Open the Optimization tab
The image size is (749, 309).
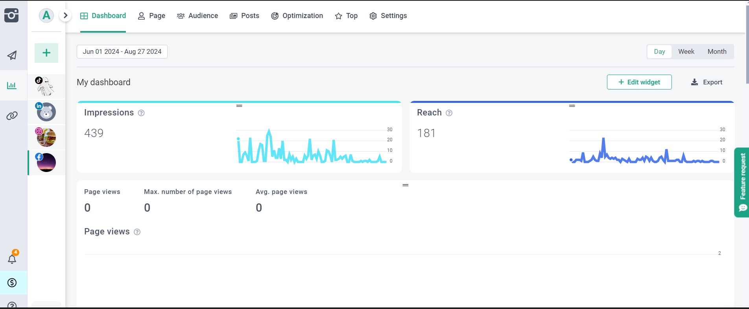tap(297, 16)
